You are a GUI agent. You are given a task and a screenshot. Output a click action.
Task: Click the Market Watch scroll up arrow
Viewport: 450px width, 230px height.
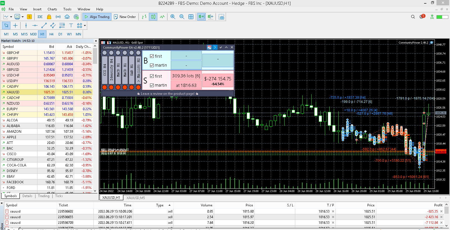click(95, 46)
